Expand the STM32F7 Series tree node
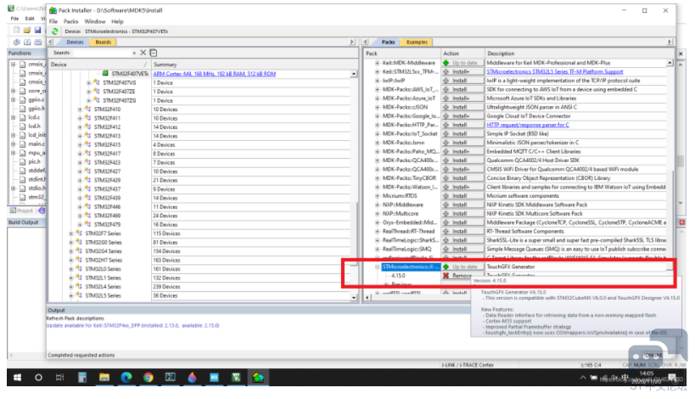695x399 pixels. point(71,233)
